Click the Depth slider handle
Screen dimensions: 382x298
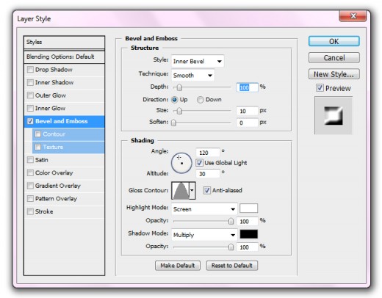179,87
